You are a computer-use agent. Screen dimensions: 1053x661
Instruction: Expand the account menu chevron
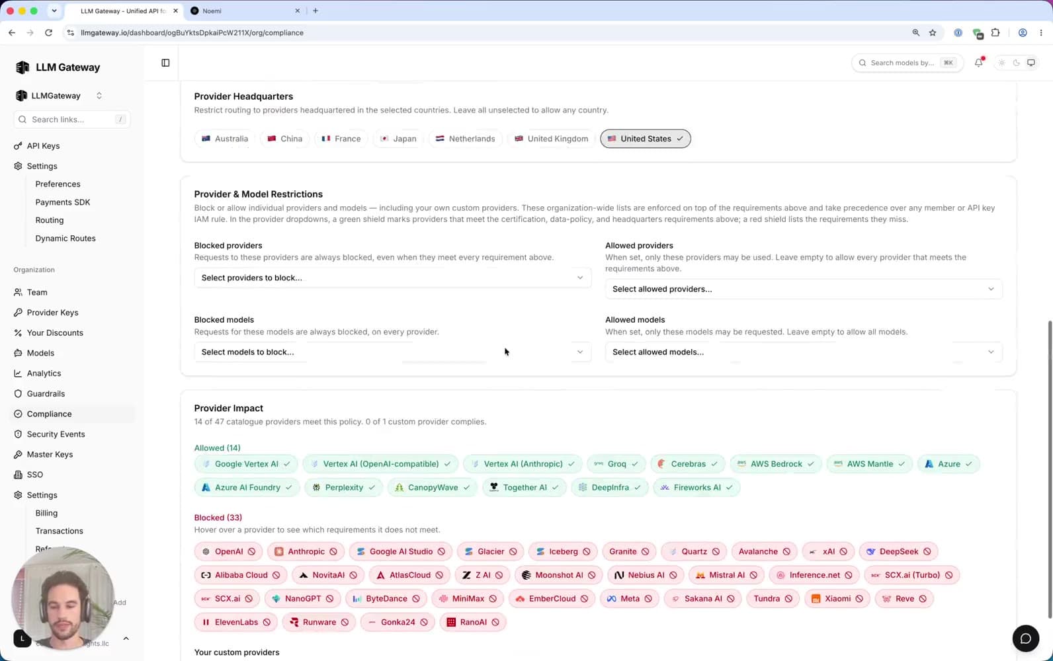pyautogui.click(x=126, y=639)
